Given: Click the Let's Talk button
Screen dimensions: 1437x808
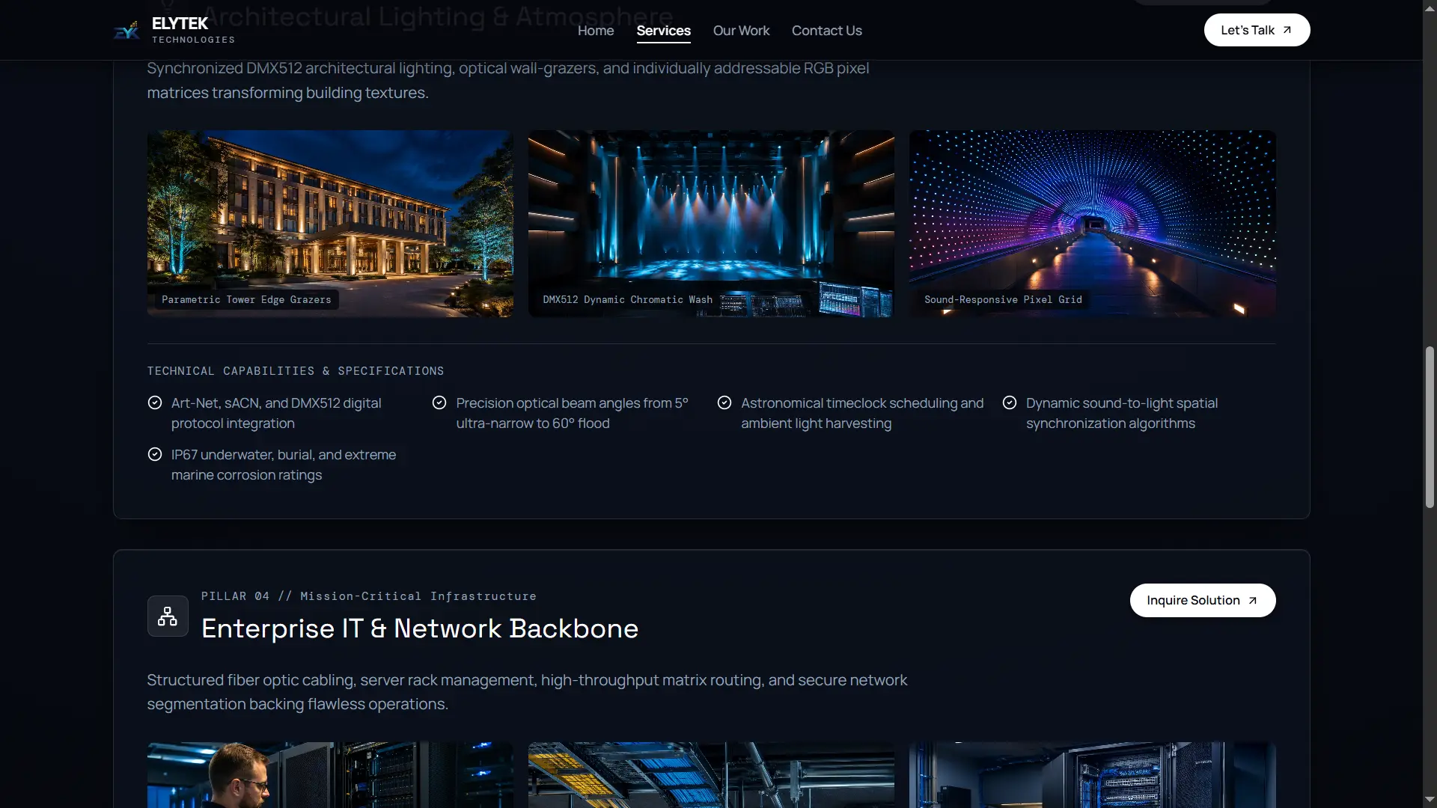Looking at the screenshot, I should pos(1257,30).
